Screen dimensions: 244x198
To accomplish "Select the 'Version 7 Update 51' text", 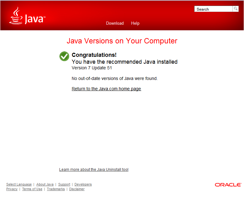I will click(92, 68).
